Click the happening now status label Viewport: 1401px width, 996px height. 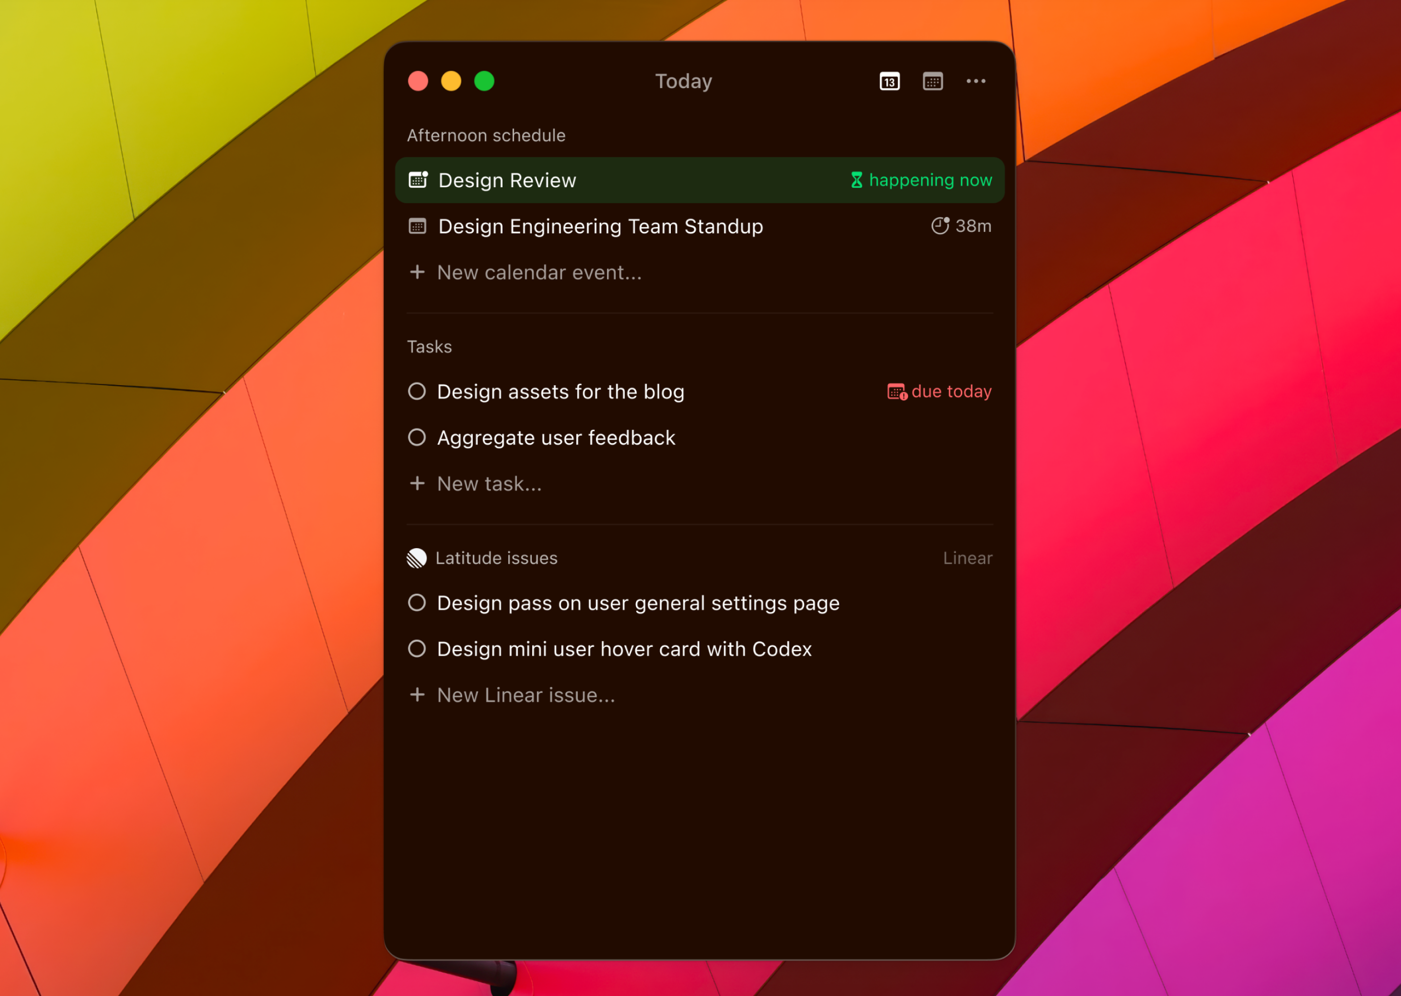(931, 180)
